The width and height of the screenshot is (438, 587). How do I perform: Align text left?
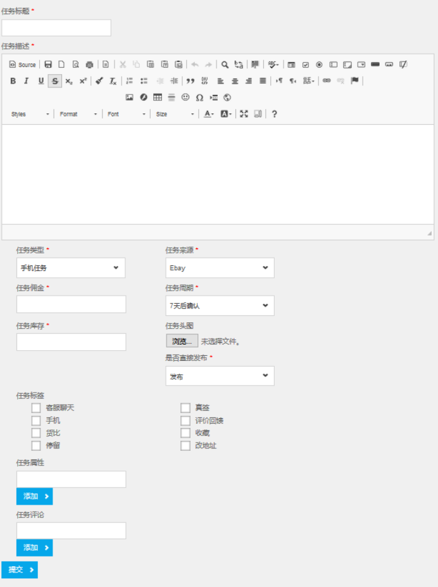point(221,81)
